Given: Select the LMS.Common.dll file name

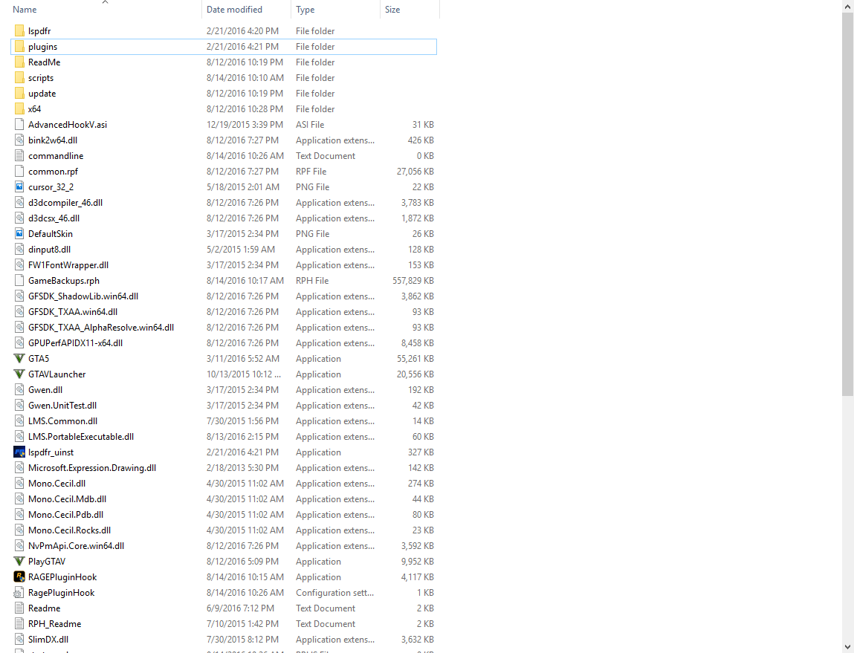Looking at the screenshot, I should pos(62,421).
